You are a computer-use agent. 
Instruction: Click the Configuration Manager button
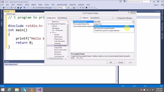coord(125,18)
